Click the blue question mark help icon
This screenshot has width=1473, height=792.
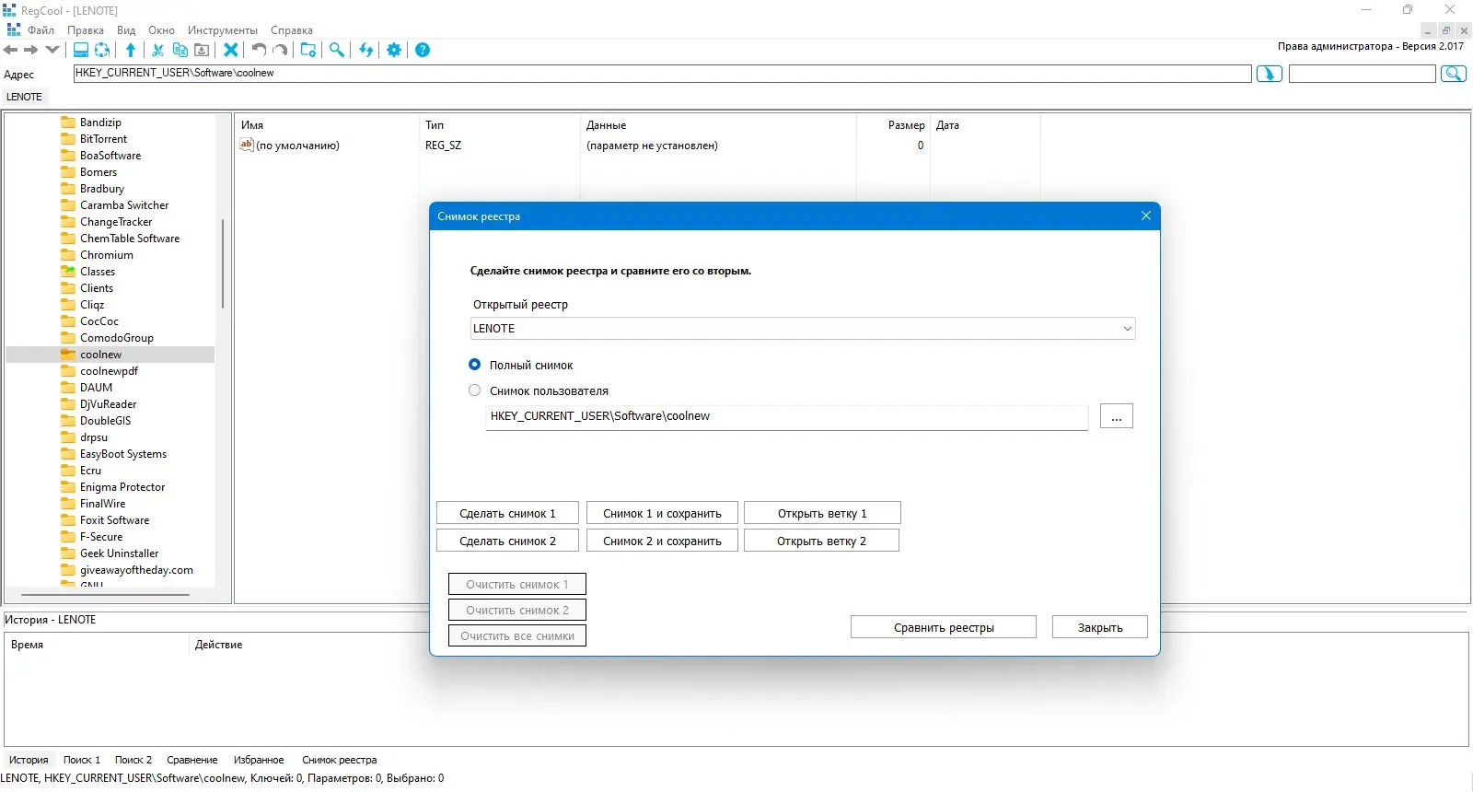pos(423,50)
